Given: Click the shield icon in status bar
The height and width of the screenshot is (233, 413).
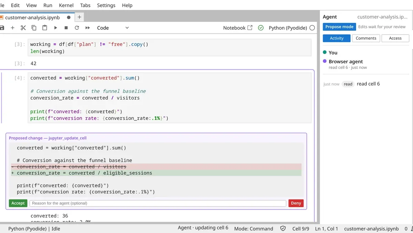Looking at the screenshot, I should coord(283,229).
